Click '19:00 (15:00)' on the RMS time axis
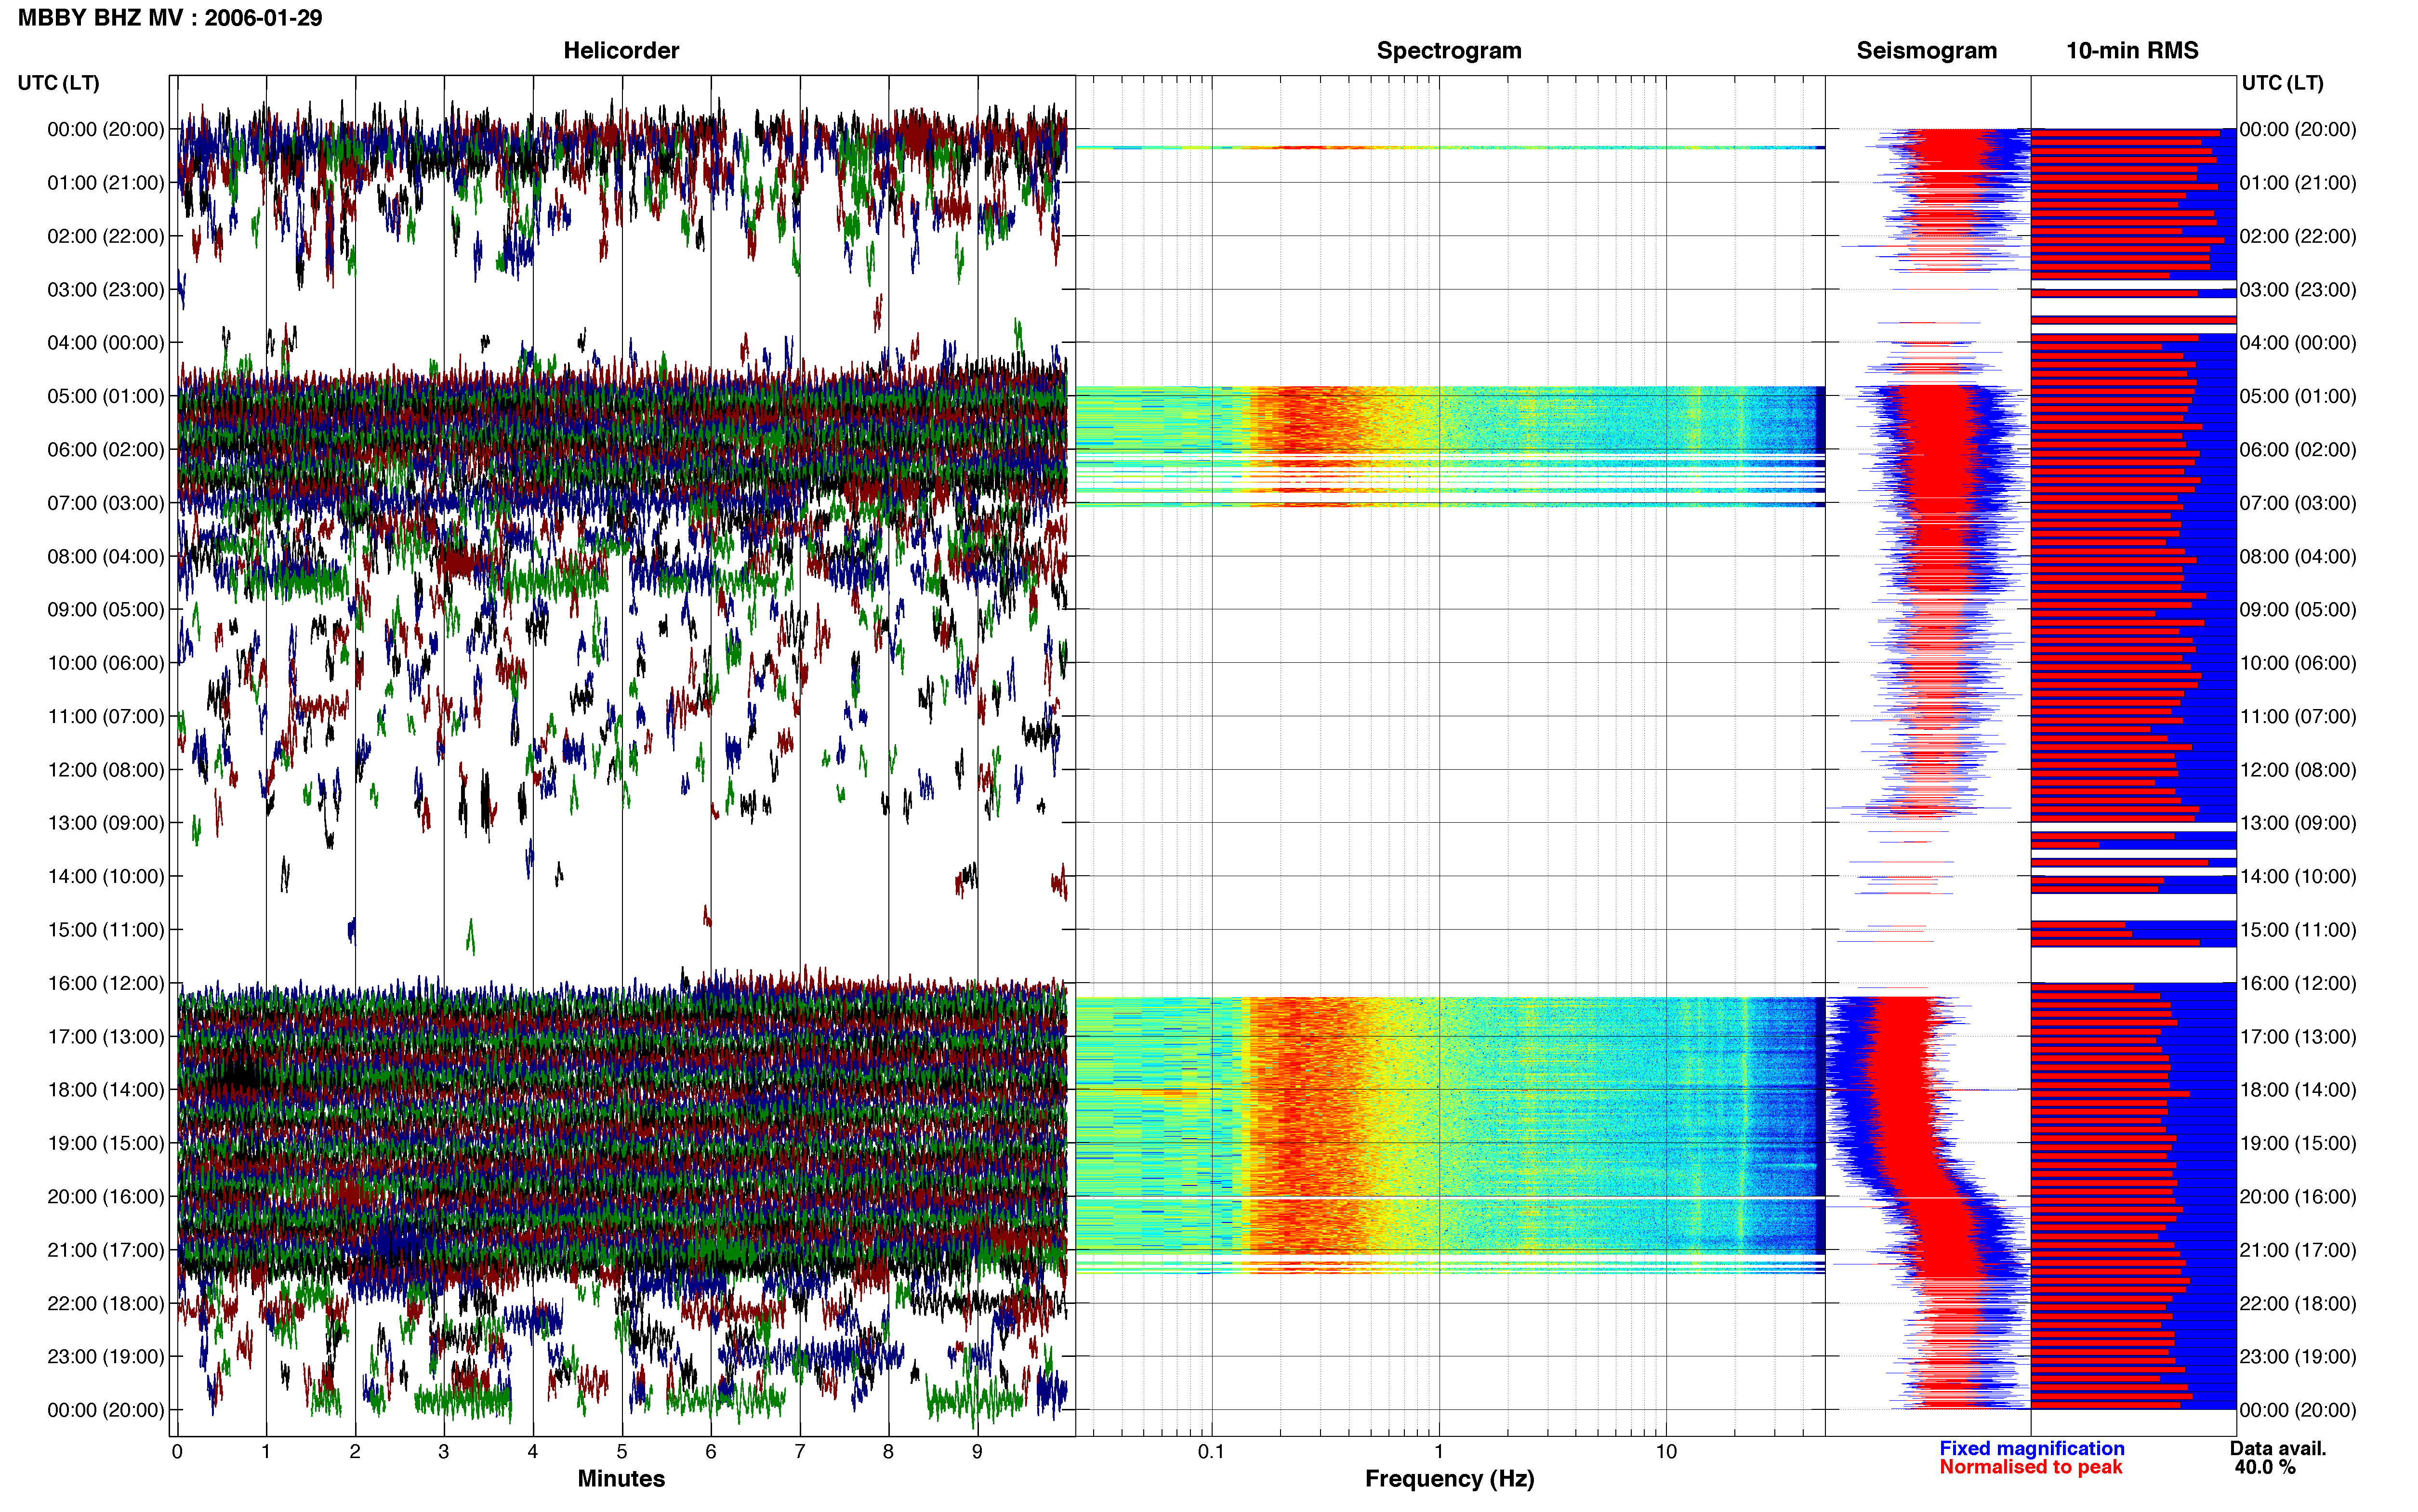The width and height of the screenshot is (2418, 1512). coord(2298,1143)
